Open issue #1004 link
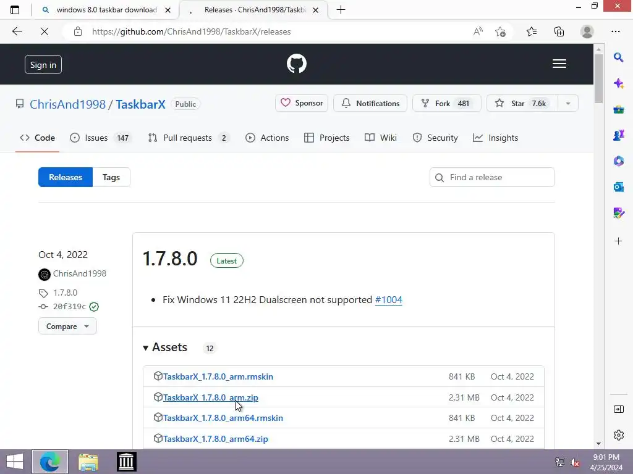Screen dimensions: 633x474 tap(388, 300)
